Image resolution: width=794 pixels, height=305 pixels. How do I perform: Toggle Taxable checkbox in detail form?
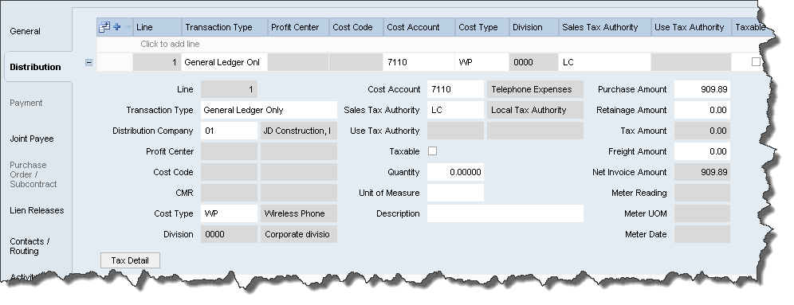point(432,151)
